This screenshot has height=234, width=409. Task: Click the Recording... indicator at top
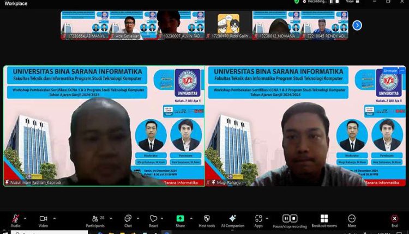tap(315, 2)
